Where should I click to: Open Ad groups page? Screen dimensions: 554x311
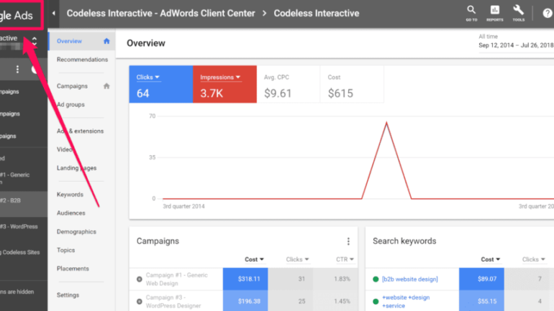[x=71, y=105]
